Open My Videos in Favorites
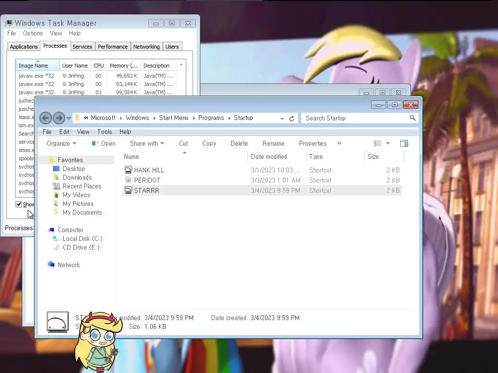Screen dimensions: 498x373 (76, 195)
